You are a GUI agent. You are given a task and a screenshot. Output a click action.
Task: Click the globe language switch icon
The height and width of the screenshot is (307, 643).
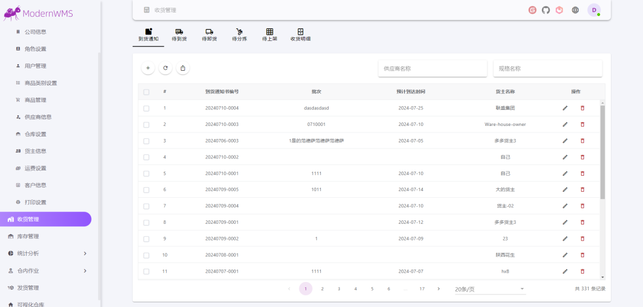point(575,10)
